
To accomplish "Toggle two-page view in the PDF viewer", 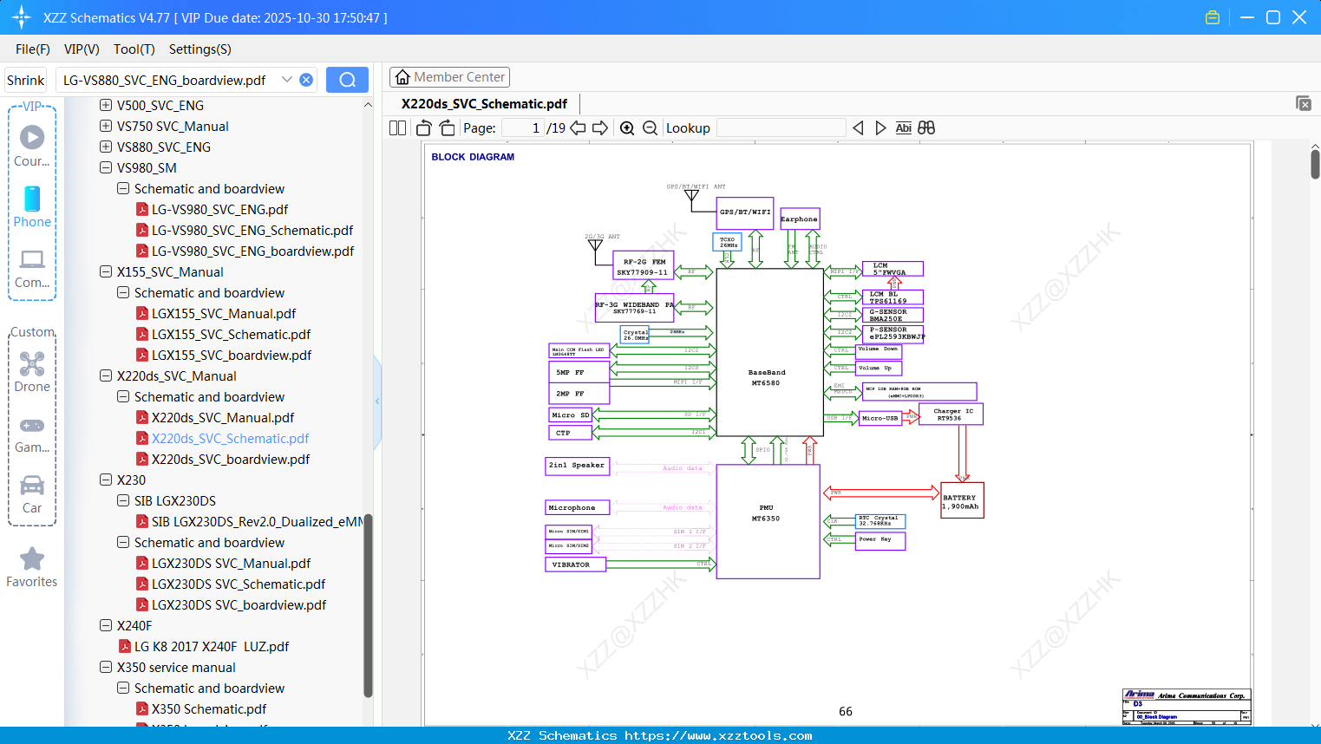I will coord(396,127).
